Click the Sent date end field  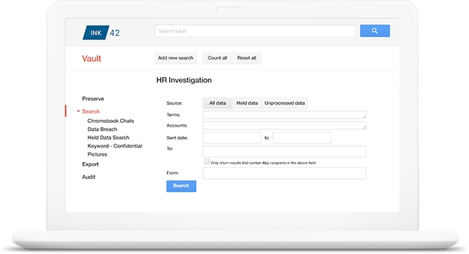click(302, 138)
